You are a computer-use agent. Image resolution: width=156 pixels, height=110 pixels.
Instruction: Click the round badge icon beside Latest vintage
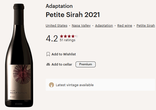pyautogui.click(x=51, y=85)
